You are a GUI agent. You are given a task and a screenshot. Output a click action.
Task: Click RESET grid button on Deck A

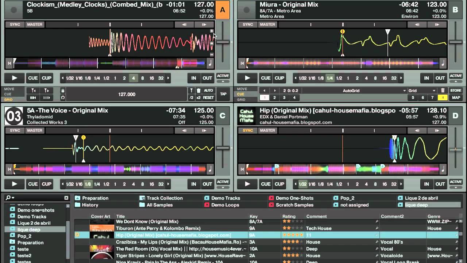(208, 98)
